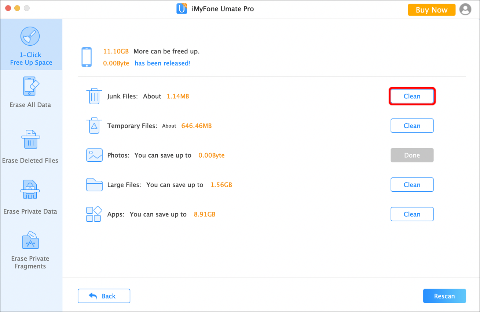
Task: Clean the Apps category
Action: click(x=412, y=214)
